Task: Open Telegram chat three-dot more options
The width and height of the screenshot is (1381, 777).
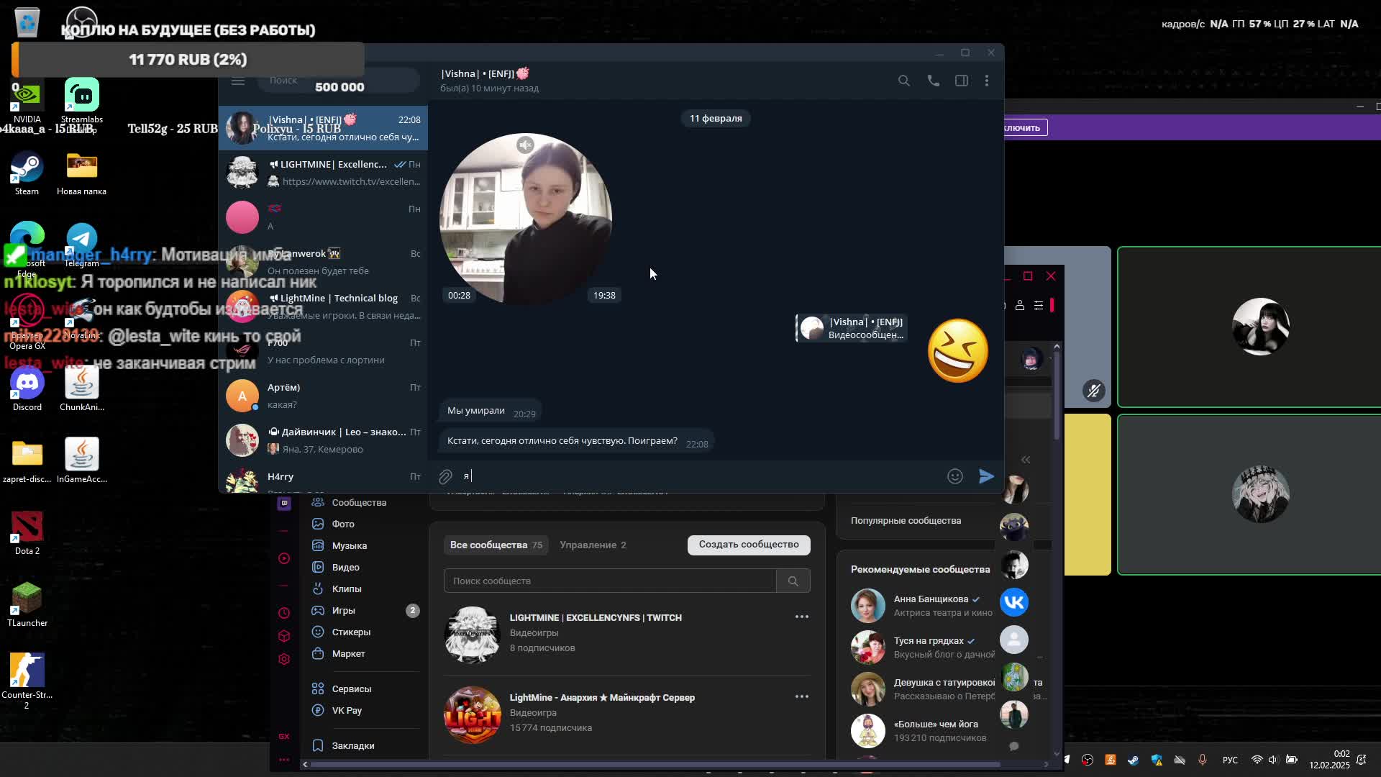Action: coord(987,81)
